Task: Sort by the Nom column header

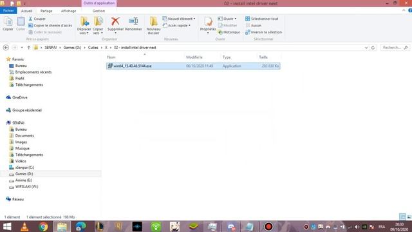Action: [x=111, y=57]
